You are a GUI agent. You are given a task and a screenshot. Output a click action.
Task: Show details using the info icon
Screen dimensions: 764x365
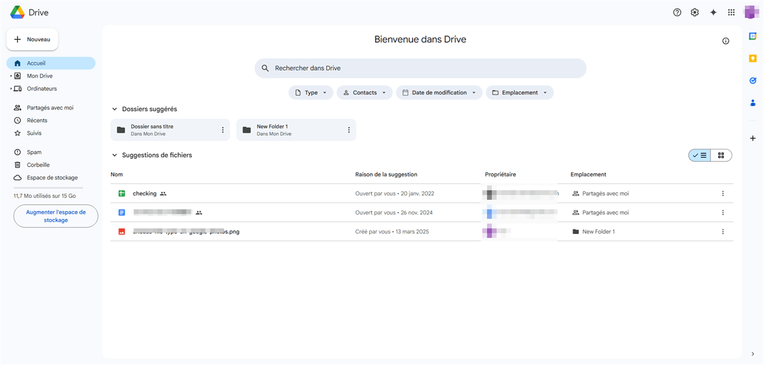point(726,41)
